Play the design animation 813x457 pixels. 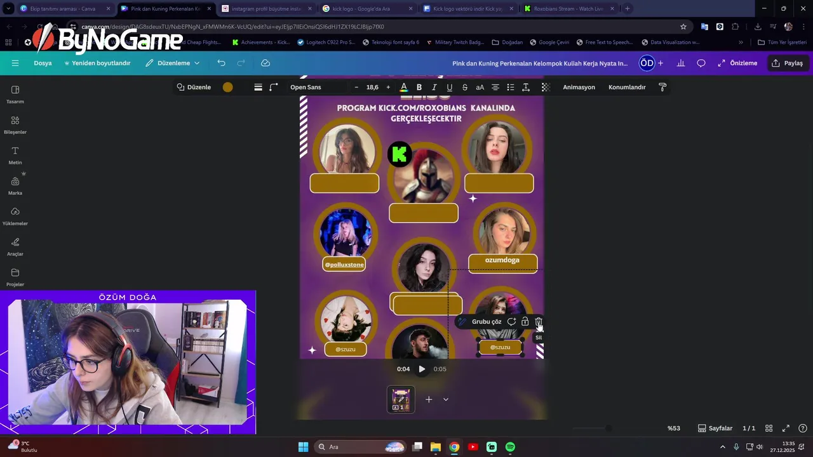[x=422, y=369]
